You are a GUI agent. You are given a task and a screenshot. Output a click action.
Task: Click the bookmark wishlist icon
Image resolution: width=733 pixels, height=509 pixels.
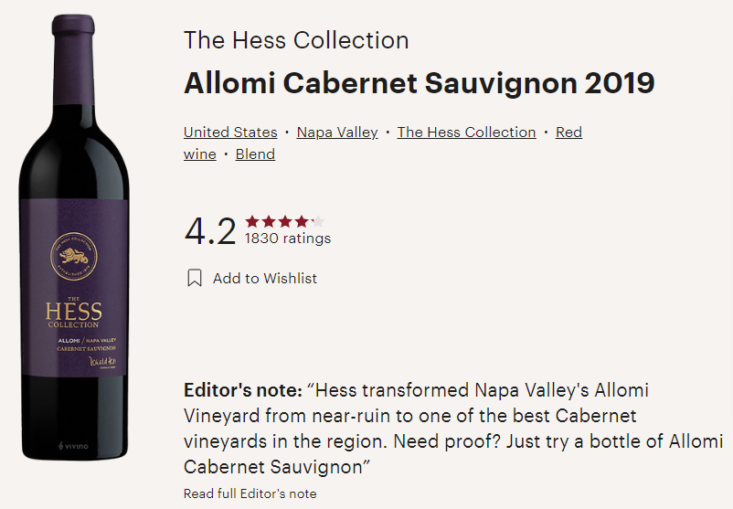(x=195, y=278)
